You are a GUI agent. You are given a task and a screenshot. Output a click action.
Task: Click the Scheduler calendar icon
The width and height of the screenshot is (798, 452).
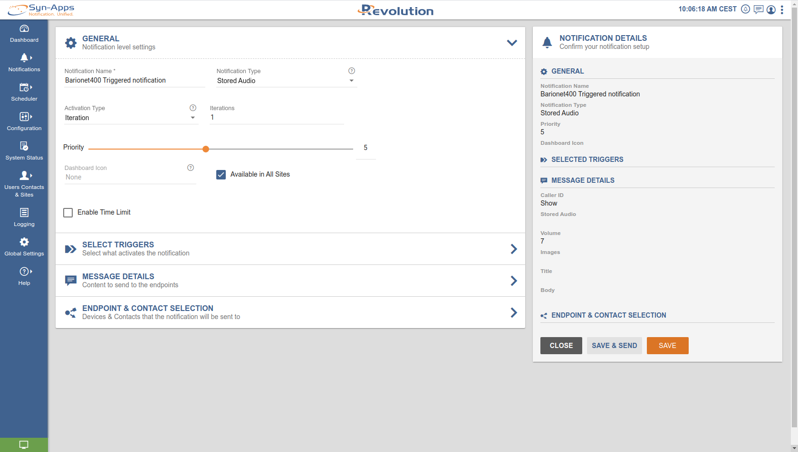click(24, 88)
